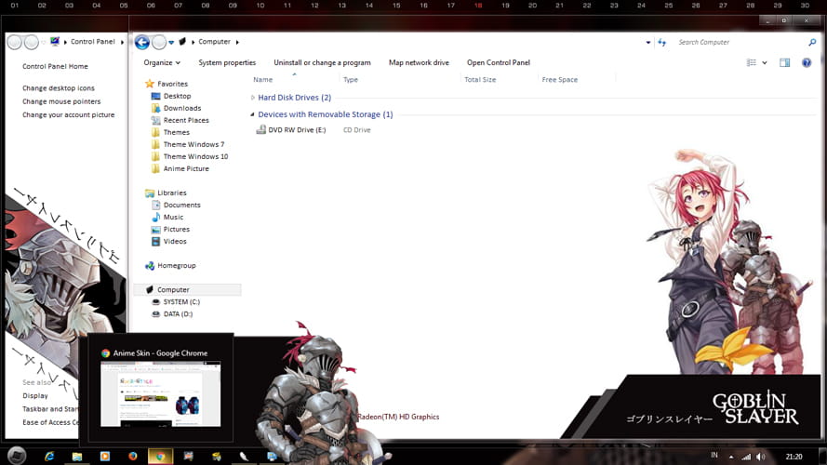Click the Control Panel Home link

tap(55, 67)
